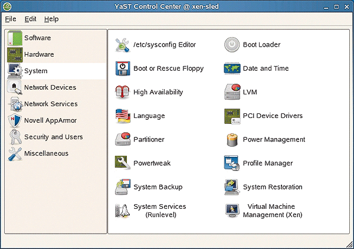Click the "Language" text label
This screenshot has width=354, height=249.
pos(149,116)
